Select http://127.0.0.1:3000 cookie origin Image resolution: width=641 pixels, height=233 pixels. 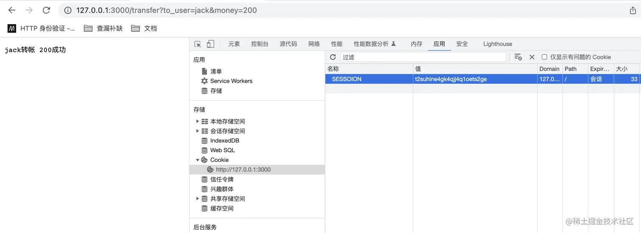pos(243,170)
